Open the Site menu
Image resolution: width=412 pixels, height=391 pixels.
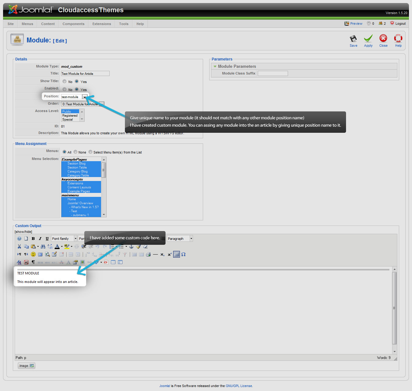(11, 24)
